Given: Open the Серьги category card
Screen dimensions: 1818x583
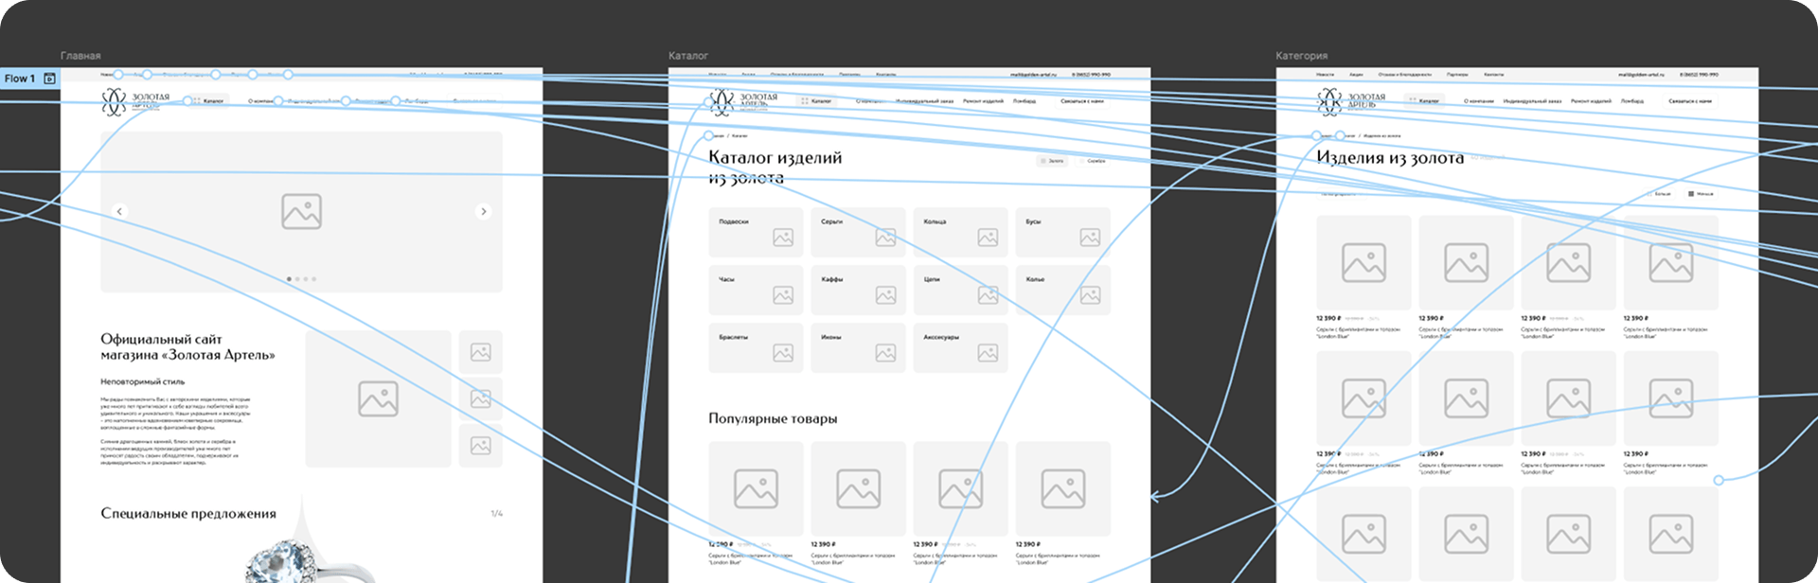Looking at the screenshot, I should [858, 232].
